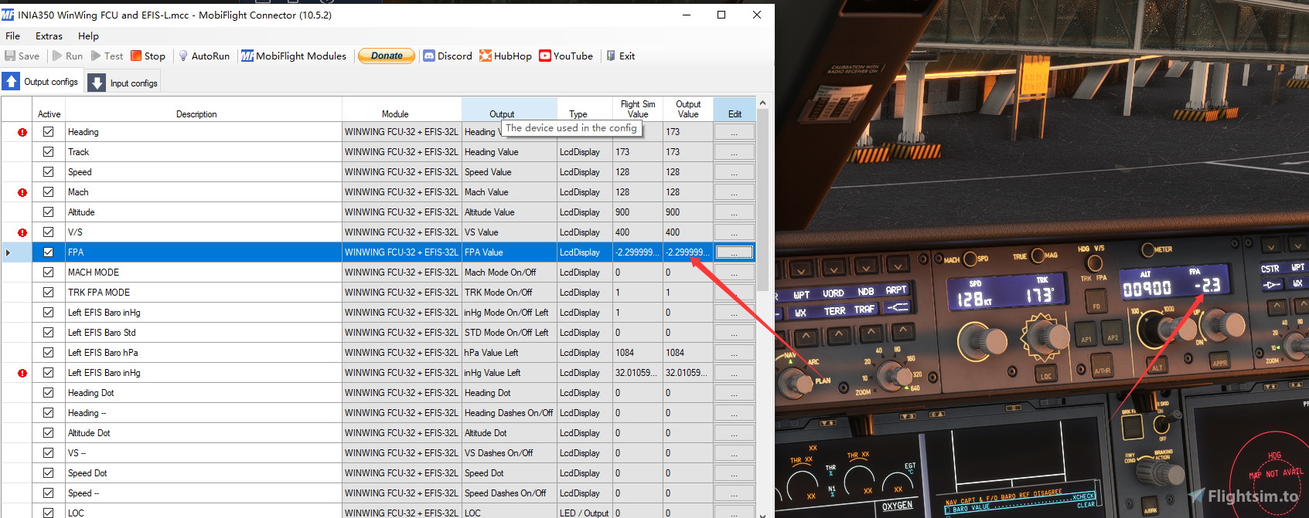
Task: Enable AutoRun in the toolbar
Action: pos(204,56)
